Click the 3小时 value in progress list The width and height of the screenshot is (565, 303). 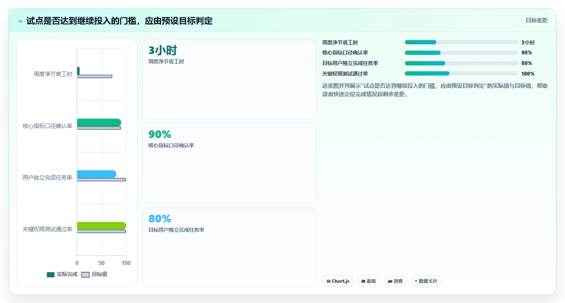[x=528, y=42]
